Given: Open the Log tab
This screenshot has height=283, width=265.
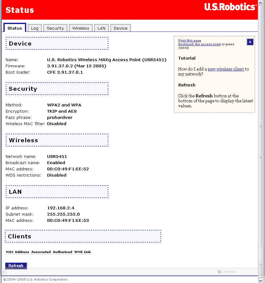Looking at the screenshot, I should (35, 28).
